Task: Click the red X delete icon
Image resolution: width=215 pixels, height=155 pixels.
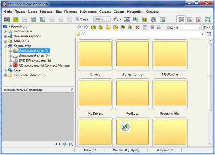Action: [137, 27]
